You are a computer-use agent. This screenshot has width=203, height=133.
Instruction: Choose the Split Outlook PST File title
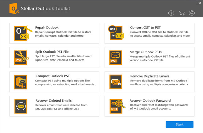(52, 52)
